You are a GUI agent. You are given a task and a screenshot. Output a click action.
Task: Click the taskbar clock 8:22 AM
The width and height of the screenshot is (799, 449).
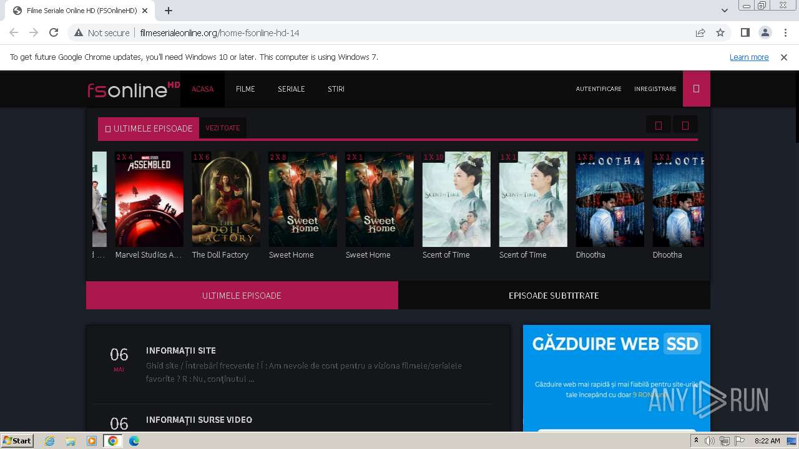pyautogui.click(x=767, y=441)
